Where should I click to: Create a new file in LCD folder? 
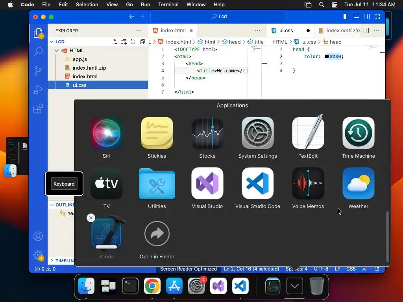[114, 42]
